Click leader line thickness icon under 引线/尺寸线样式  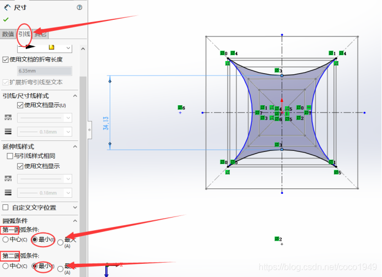(x=8, y=132)
